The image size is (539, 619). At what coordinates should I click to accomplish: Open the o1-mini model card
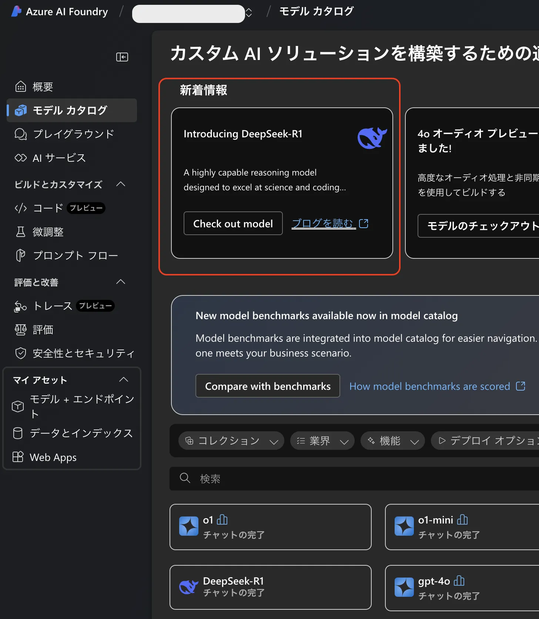tap(462, 527)
